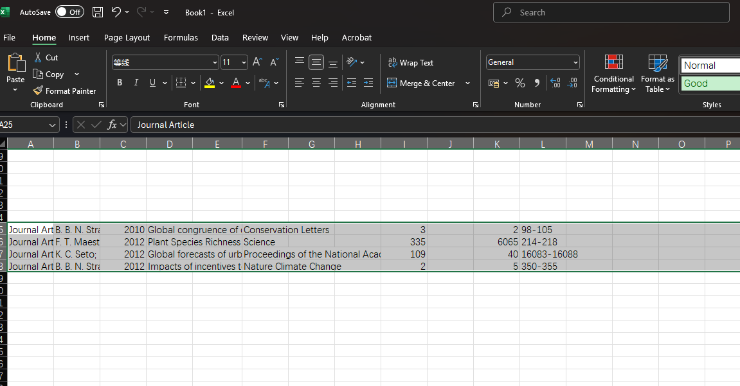Open Alignment group dialog launcher

coord(475,105)
